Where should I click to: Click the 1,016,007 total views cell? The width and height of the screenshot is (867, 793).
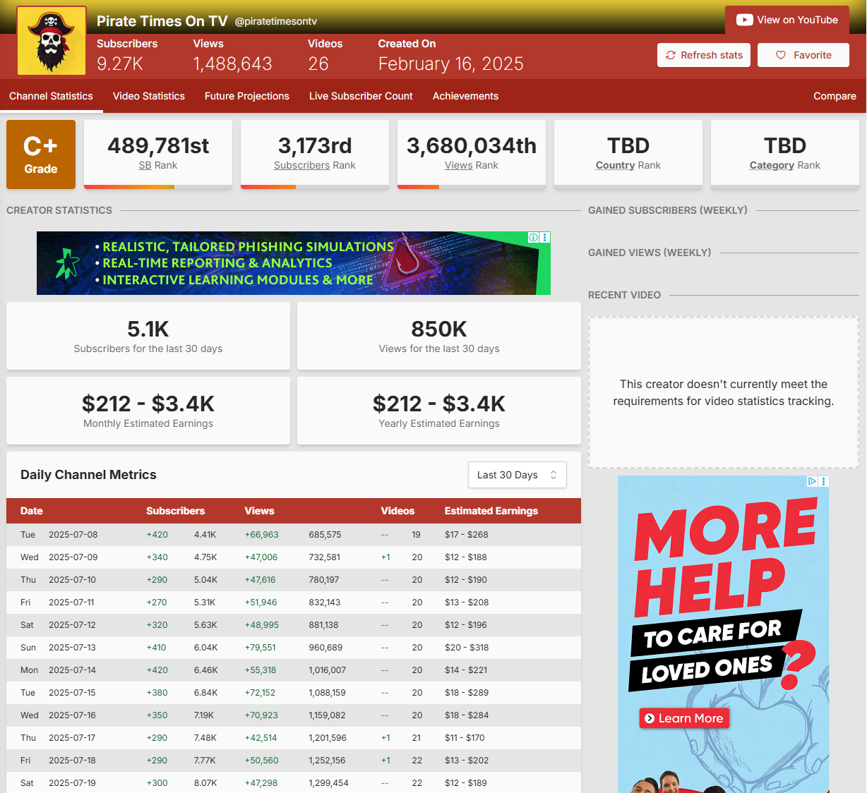328,670
